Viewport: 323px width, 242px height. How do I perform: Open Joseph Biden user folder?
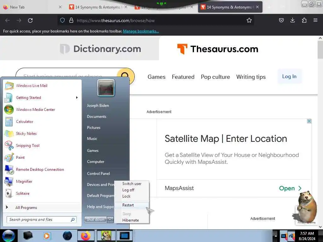[x=98, y=105]
